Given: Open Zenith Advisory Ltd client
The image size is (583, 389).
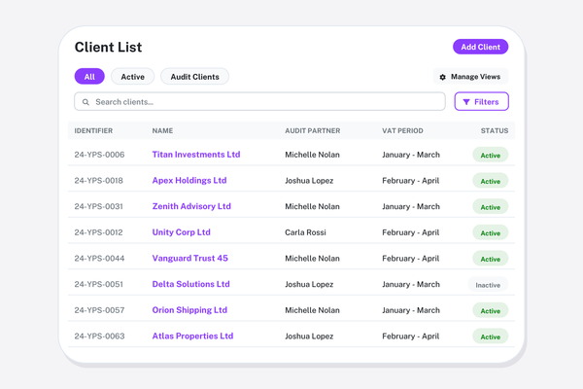Looking at the screenshot, I should tap(191, 206).
